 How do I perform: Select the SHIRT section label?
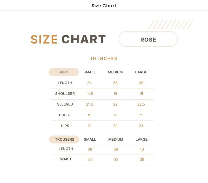[x=63, y=72]
